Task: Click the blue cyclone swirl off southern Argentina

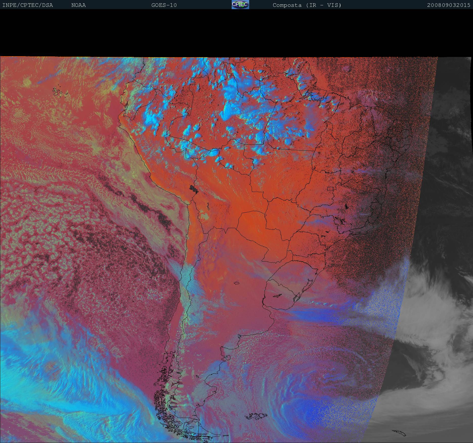Action: pos(311,395)
